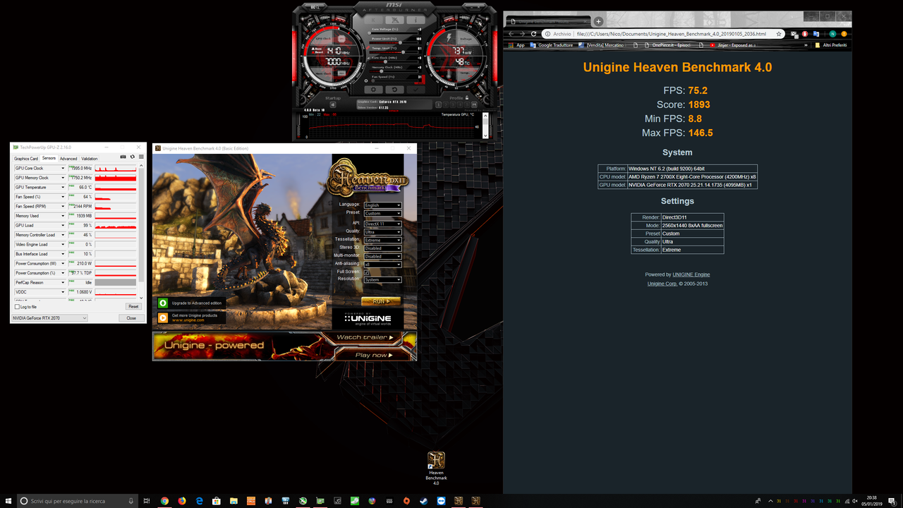Viewport: 903px width, 508px height.
Task: Click the taskbar clock showing 20:38
Action: (872, 501)
